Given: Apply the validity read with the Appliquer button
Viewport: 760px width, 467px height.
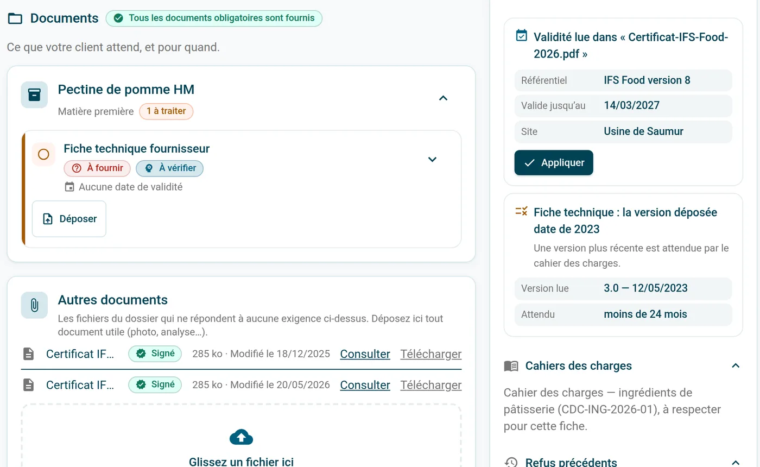Looking at the screenshot, I should pyautogui.click(x=554, y=163).
